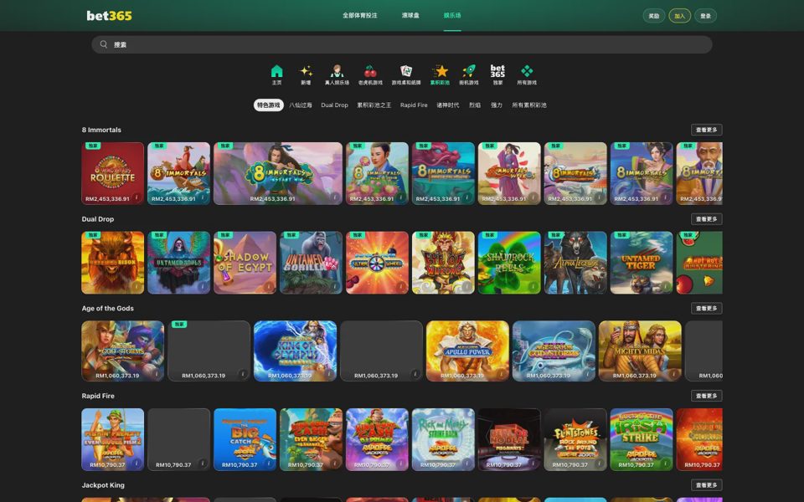Select the 累积彩池 star icon
This screenshot has width=804, height=502.
pyautogui.click(x=440, y=74)
